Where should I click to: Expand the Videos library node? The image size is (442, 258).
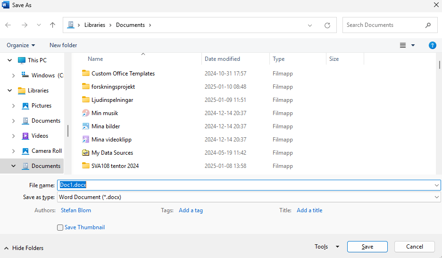coord(13,136)
